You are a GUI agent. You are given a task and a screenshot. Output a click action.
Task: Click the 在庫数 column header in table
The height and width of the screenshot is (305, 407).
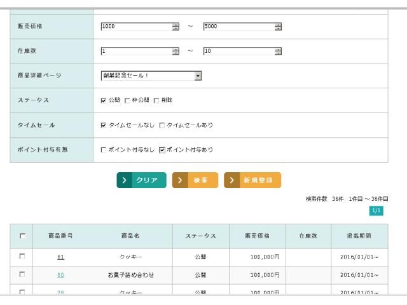pos(308,236)
